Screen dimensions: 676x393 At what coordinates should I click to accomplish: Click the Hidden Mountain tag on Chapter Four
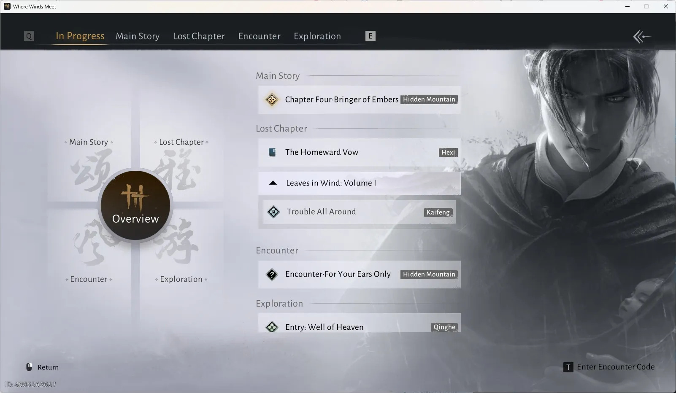429,100
